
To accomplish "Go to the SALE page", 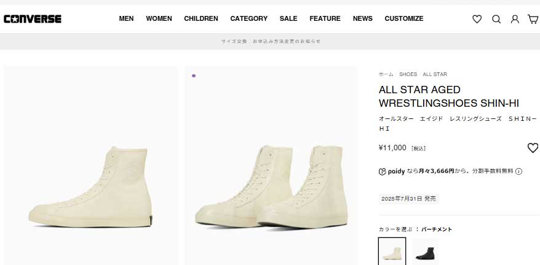I will (x=288, y=18).
